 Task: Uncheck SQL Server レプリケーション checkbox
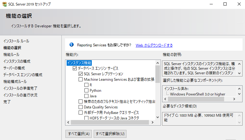tap(80, 74)
